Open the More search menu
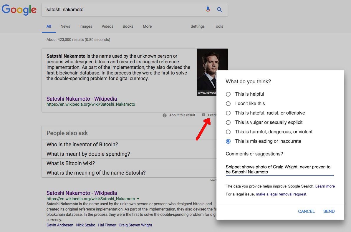Image resolution: width=351 pixels, height=232 pixels. pos(147,26)
